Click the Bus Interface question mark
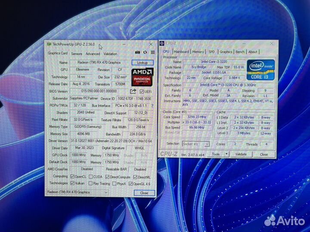This screenshot has height=232, width=310. 152,106
